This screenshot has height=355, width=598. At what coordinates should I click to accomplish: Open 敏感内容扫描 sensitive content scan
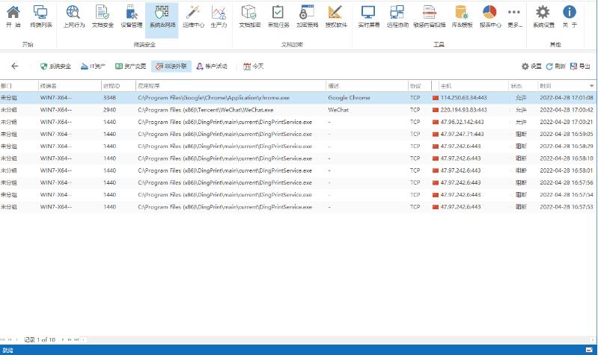[430, 16]
